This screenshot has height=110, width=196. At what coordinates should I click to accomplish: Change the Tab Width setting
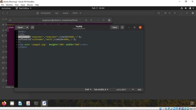point(101,90)
